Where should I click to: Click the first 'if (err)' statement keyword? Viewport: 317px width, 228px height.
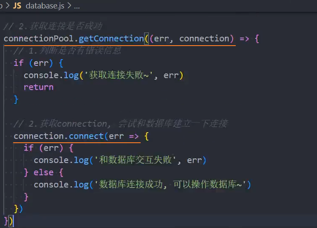coord(19,63)
